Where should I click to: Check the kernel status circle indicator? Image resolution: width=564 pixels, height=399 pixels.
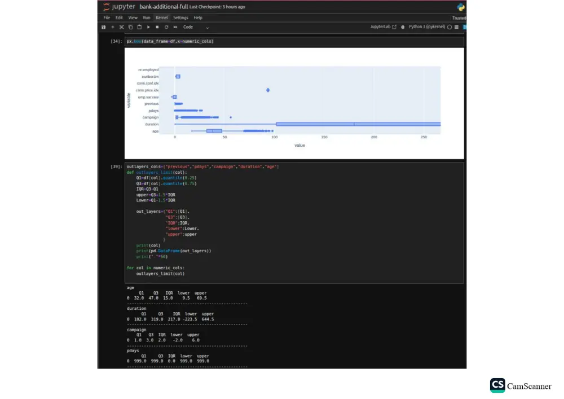[448, 27]
